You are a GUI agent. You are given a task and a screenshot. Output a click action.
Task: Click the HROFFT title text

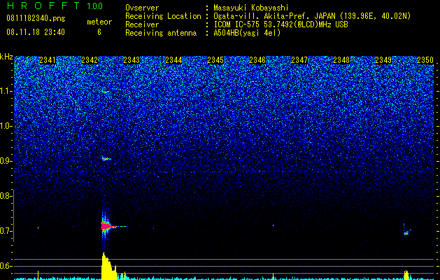coord(44,6)
